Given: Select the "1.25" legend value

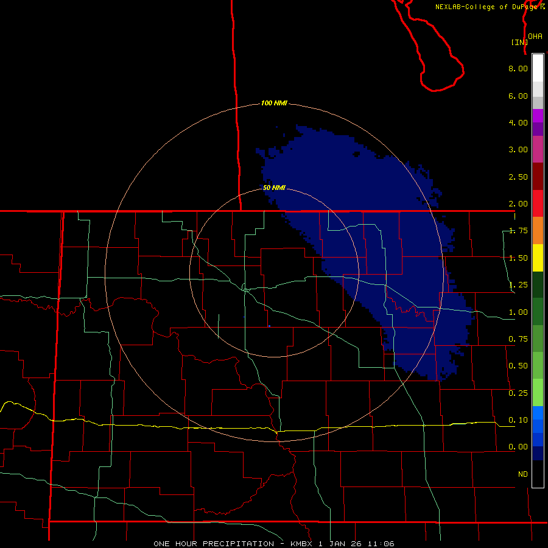Looking at the screenshot, I should [x=518, y=285].
